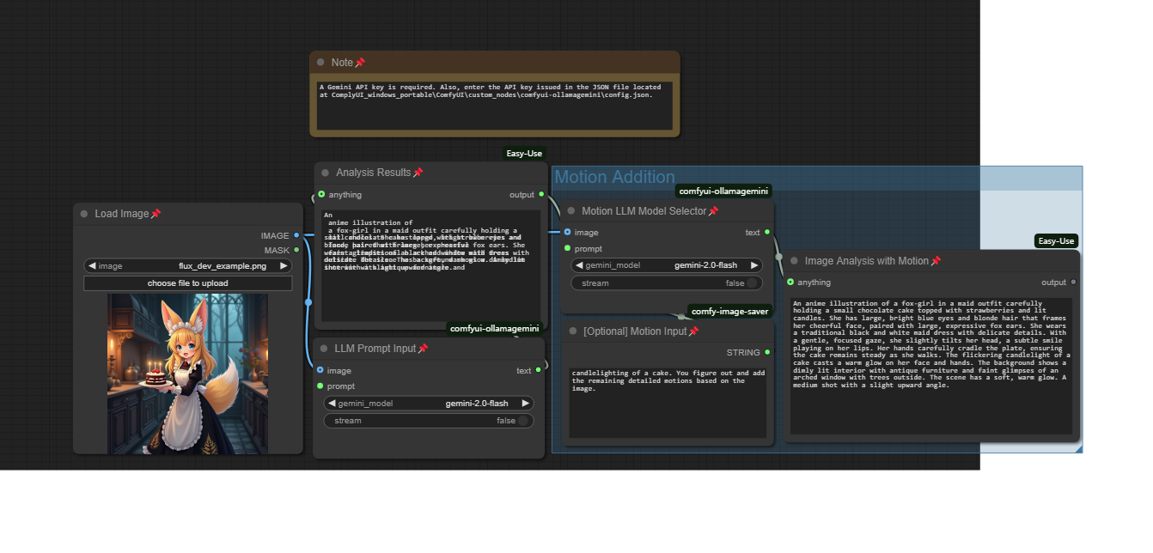The width and height of the screenshot is (1153, 553).
Task: Open the flux_dev_example.png image dropdown
Action: [222, 266]
